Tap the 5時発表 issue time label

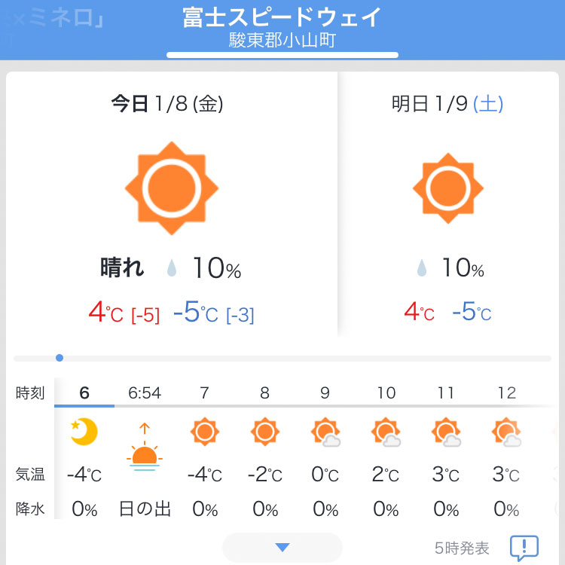(x=462, y=548)
